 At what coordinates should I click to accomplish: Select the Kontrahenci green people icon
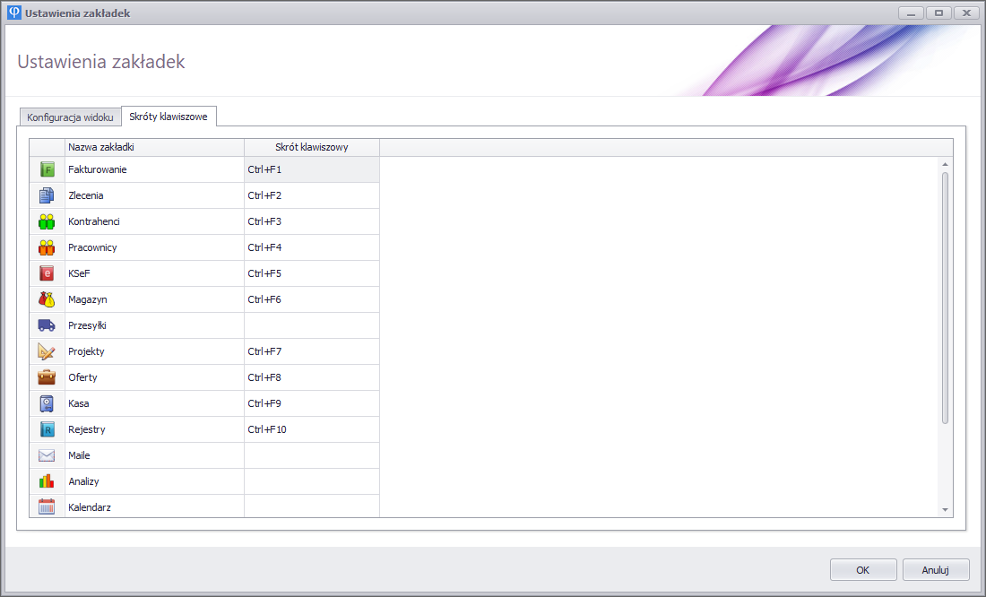(48, 221)
